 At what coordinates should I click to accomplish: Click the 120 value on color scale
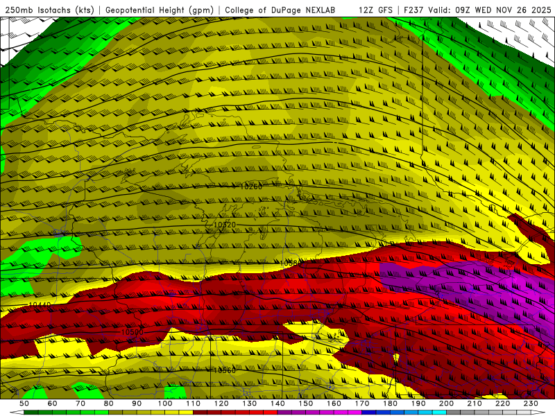[x=221, y=404]
